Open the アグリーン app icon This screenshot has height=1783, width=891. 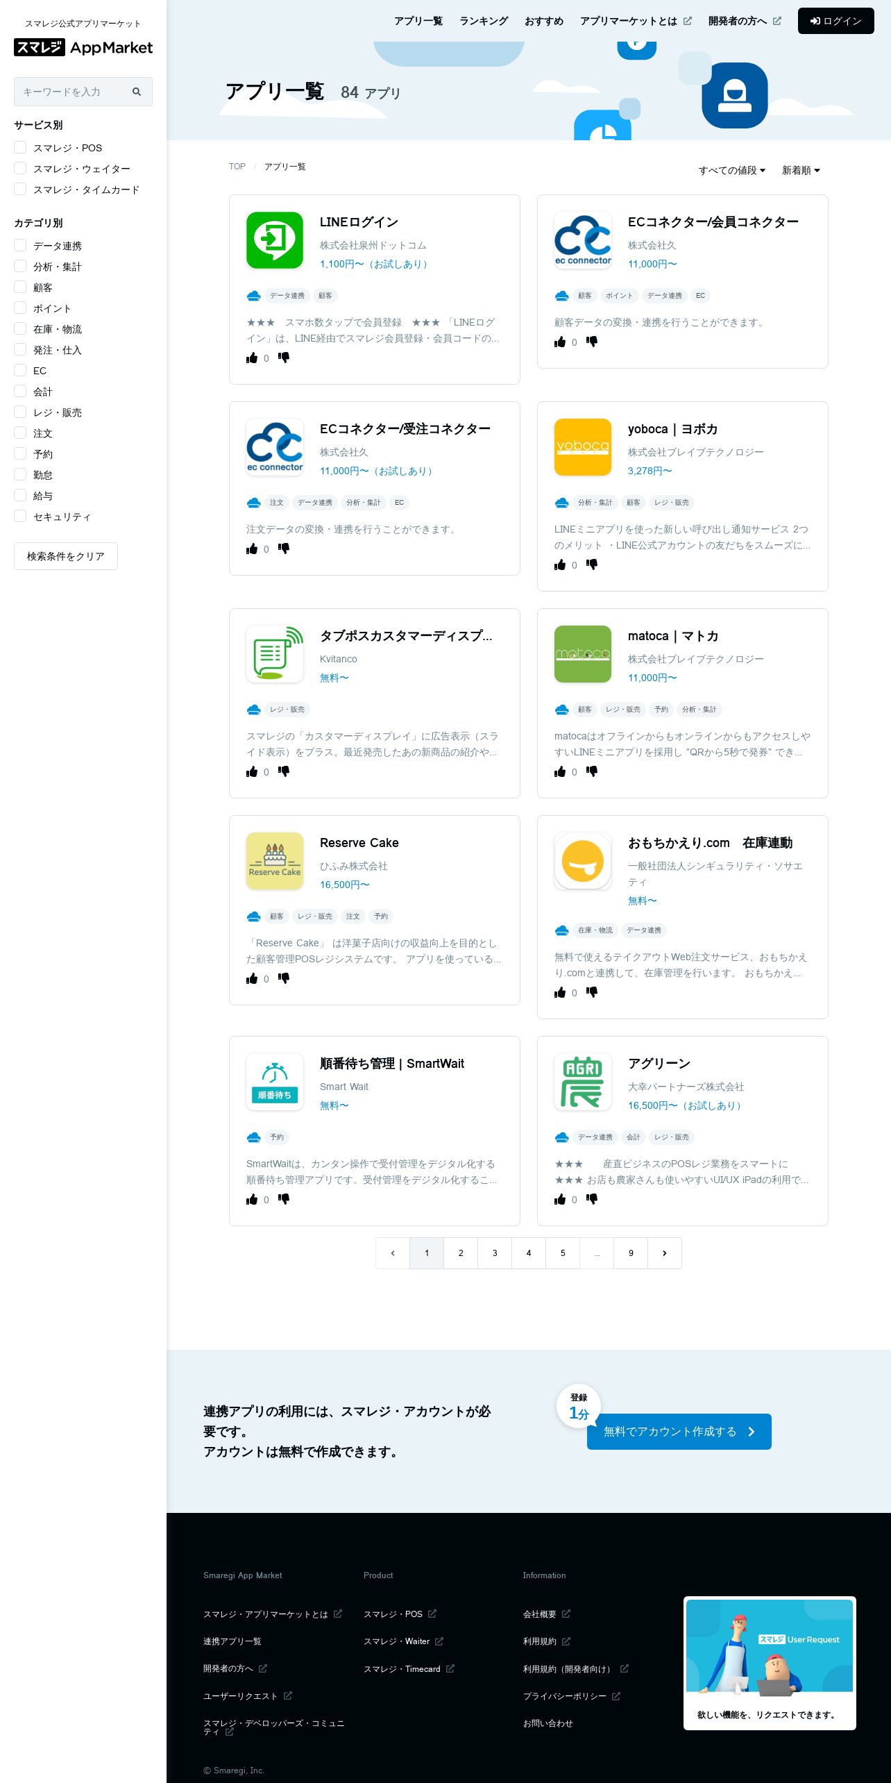[583, 1082]
